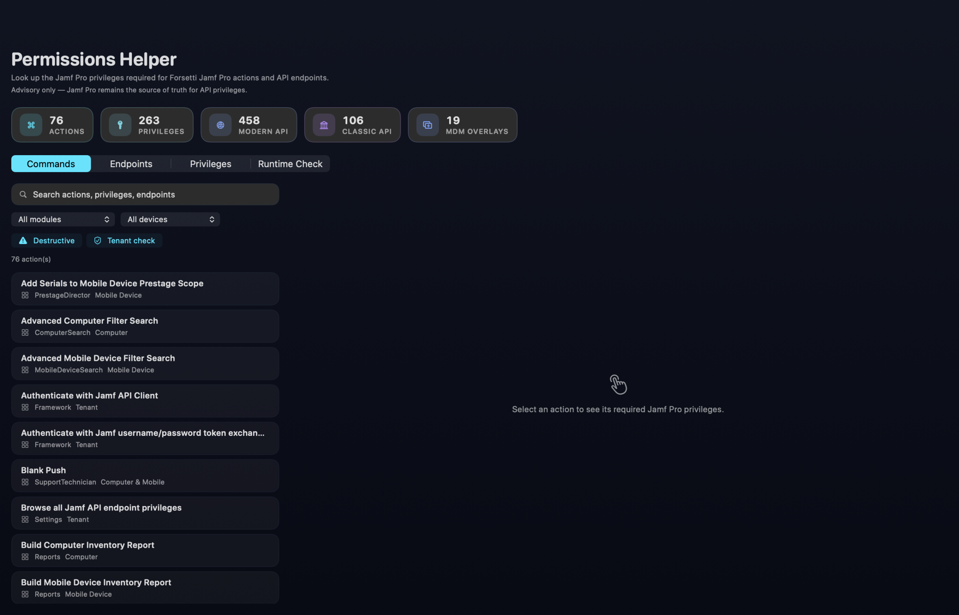959x615 pixels.
Task: Click the 263 Privileges stat card
Action: point(147,125)
